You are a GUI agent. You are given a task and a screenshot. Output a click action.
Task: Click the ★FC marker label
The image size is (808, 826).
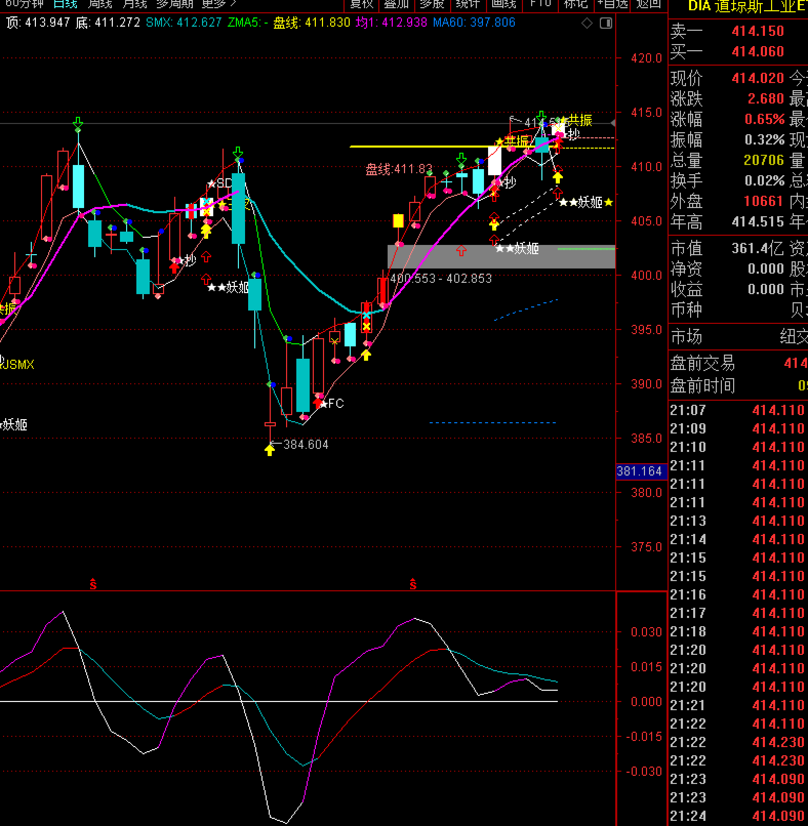pos(332,404)
